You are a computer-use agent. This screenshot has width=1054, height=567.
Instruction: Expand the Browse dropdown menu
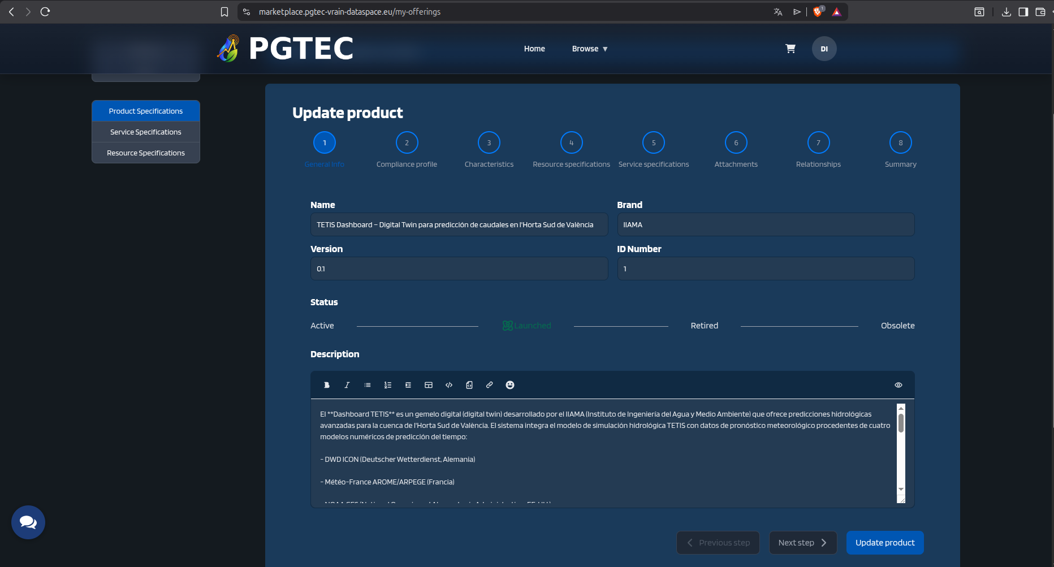(x=590, y=49)
